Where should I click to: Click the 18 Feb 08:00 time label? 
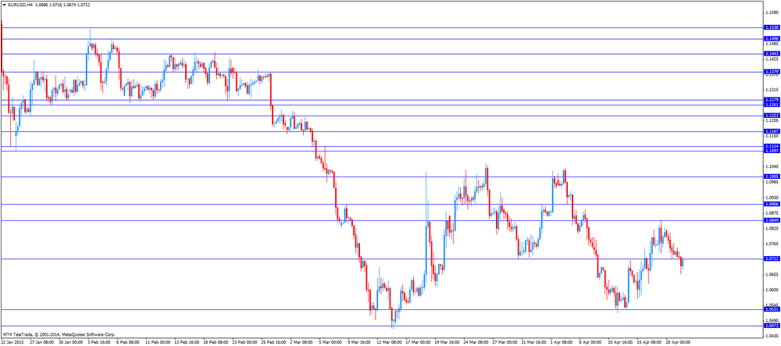click(216, 343)
